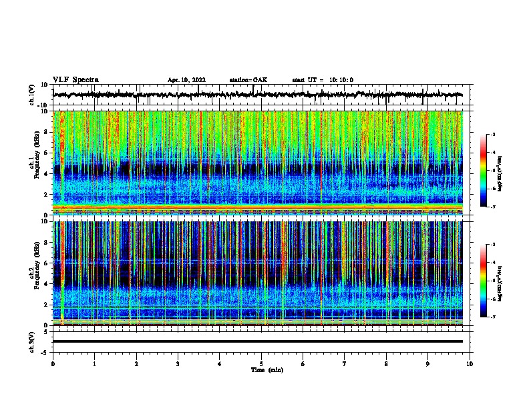
Task: Click the "station=GAK" header label
Action: click(x=248, y=80)
